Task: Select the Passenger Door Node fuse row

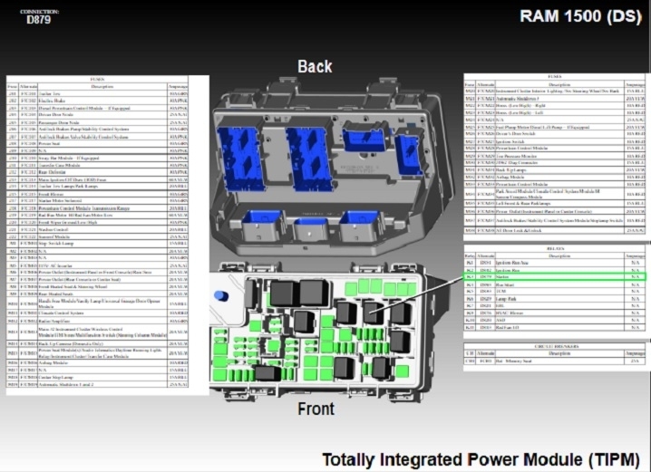Action: 97,123
